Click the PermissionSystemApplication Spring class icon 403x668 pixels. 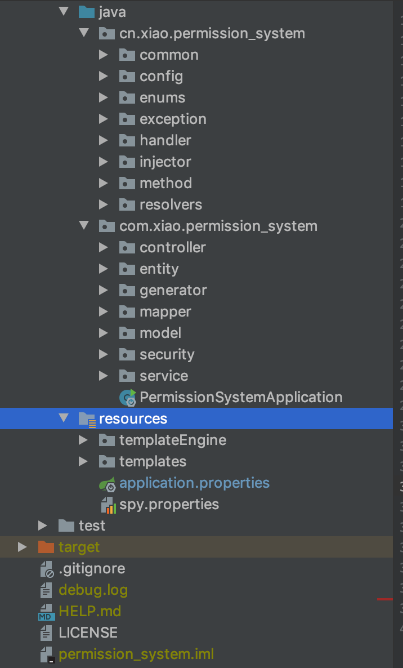[x=128, y=398]
